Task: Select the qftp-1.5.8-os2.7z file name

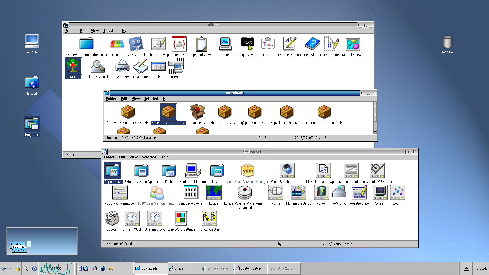Action: pyautogui.click(x=254, y=123)
